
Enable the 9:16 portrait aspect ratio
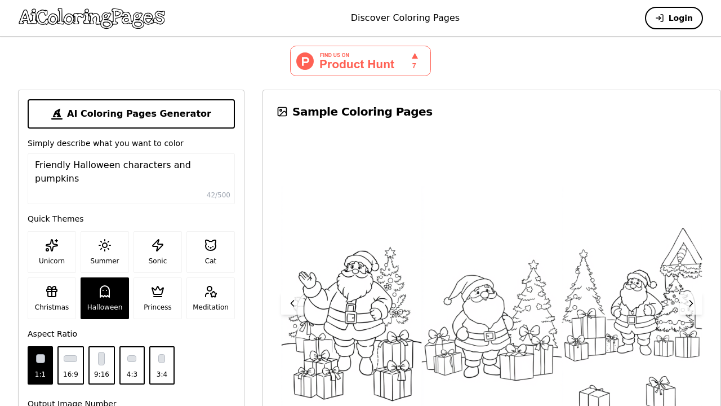point(101,365)
